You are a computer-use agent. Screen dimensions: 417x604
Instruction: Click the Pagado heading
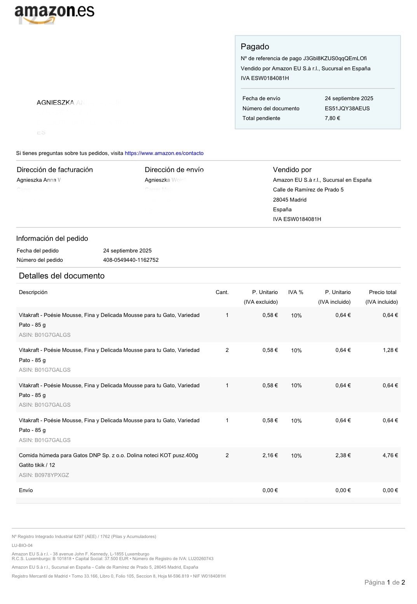pyautogui.click(x=255, y=47)
